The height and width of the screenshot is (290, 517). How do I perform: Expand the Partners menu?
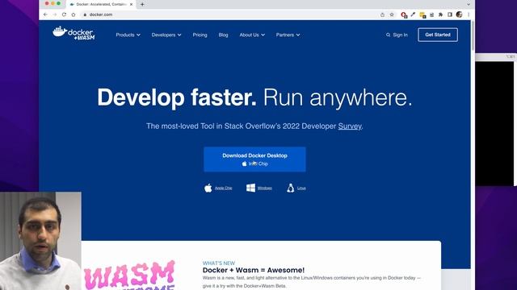(288, 35)
